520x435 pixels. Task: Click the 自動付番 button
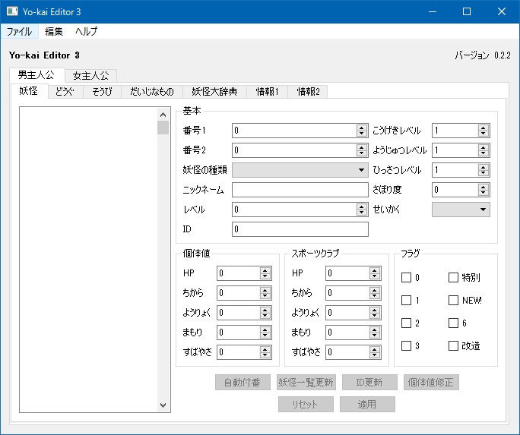pyautogui.click(x=243, y=383)
